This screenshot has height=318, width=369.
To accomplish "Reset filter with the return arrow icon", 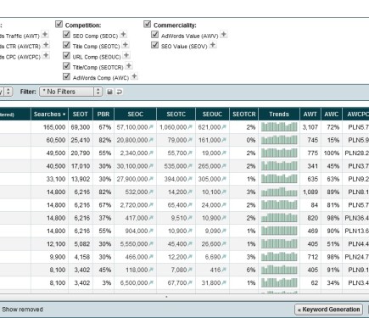I will pyautogui.click(x=120, y=92).
